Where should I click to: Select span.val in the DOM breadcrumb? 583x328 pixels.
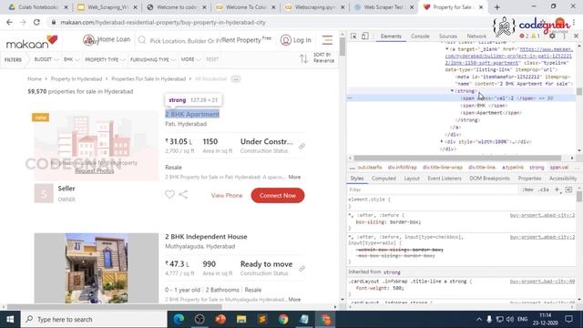[x=558, y=168]
